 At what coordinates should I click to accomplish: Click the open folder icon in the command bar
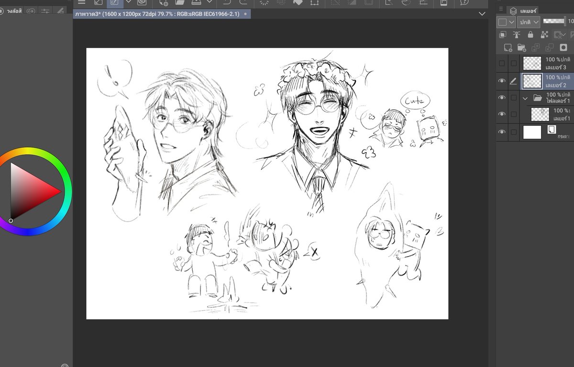click(x=180, y=2)
